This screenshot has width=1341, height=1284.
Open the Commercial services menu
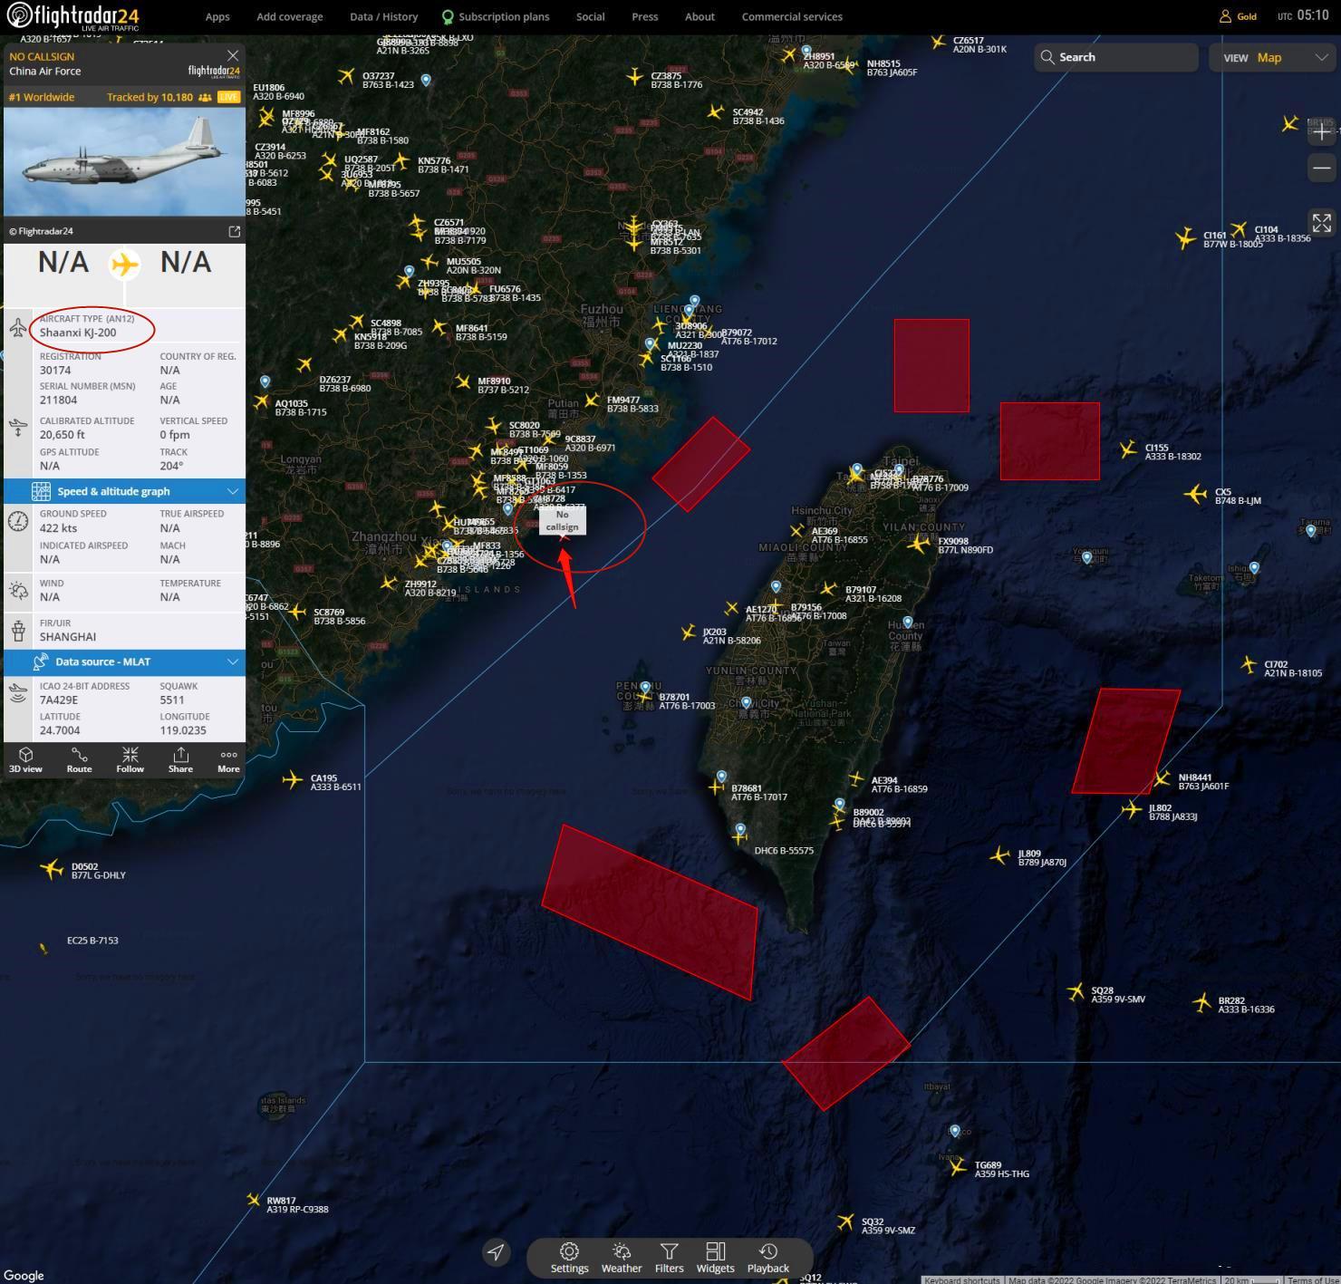[x=791, y=16]
